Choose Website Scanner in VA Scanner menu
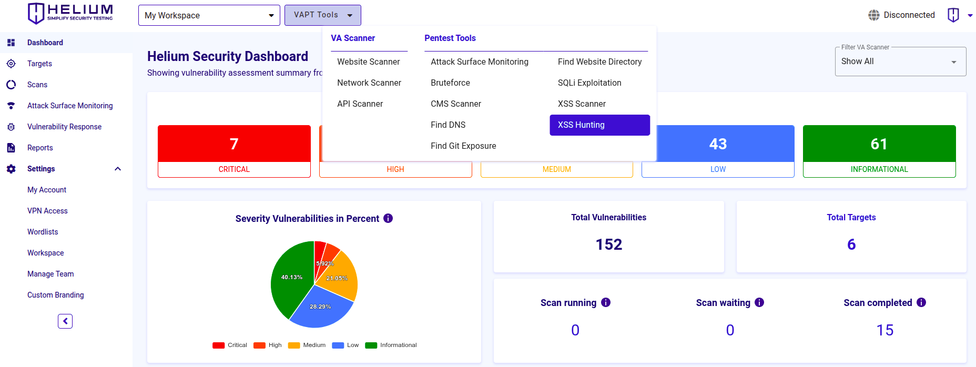The image size is (976, 367). [x=368, y=62]
